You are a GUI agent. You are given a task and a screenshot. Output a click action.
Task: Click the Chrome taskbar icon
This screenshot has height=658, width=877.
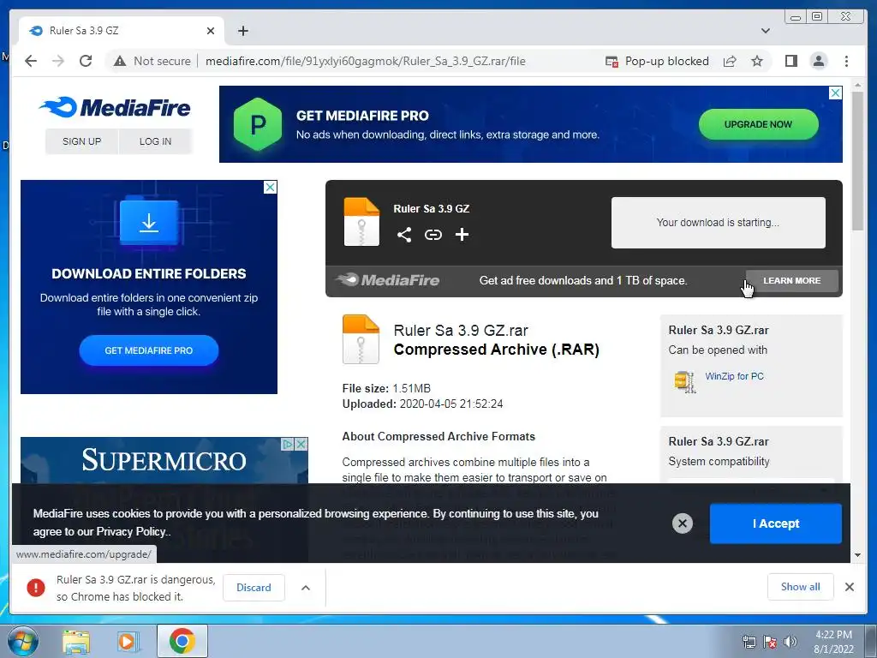tap(182, 641)
